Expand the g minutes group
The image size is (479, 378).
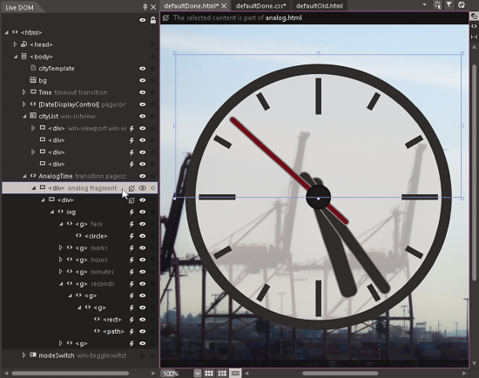60,272
